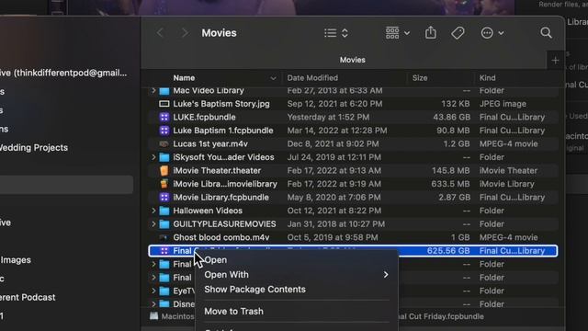Click the Share toolbar icon
The height and width of the screenshot is (331, 588).
(431, 33)
